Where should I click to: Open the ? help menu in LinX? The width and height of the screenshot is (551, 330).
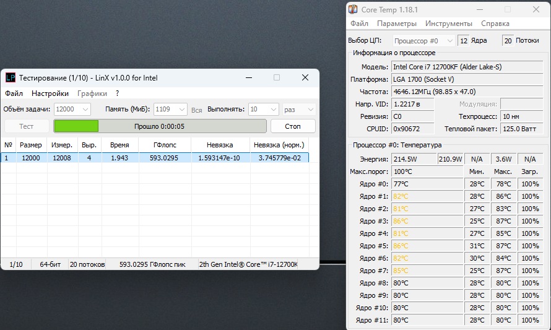pos(118,93)
